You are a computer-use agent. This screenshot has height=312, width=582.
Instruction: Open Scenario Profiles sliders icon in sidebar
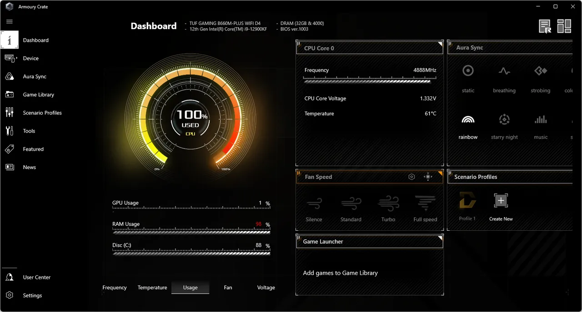point(10,113)
